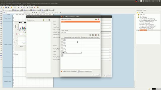Open the Display Name dropdown
This screenshot has height=90, width=161.
[110, 57]
